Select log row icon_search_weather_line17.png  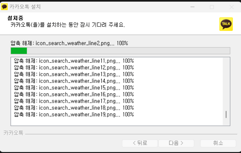74,101
